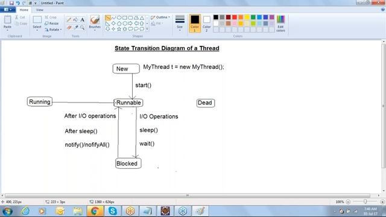Switch to the Home ribbon tab
Viewport: 386px width, 217px height.
point(24,10)
